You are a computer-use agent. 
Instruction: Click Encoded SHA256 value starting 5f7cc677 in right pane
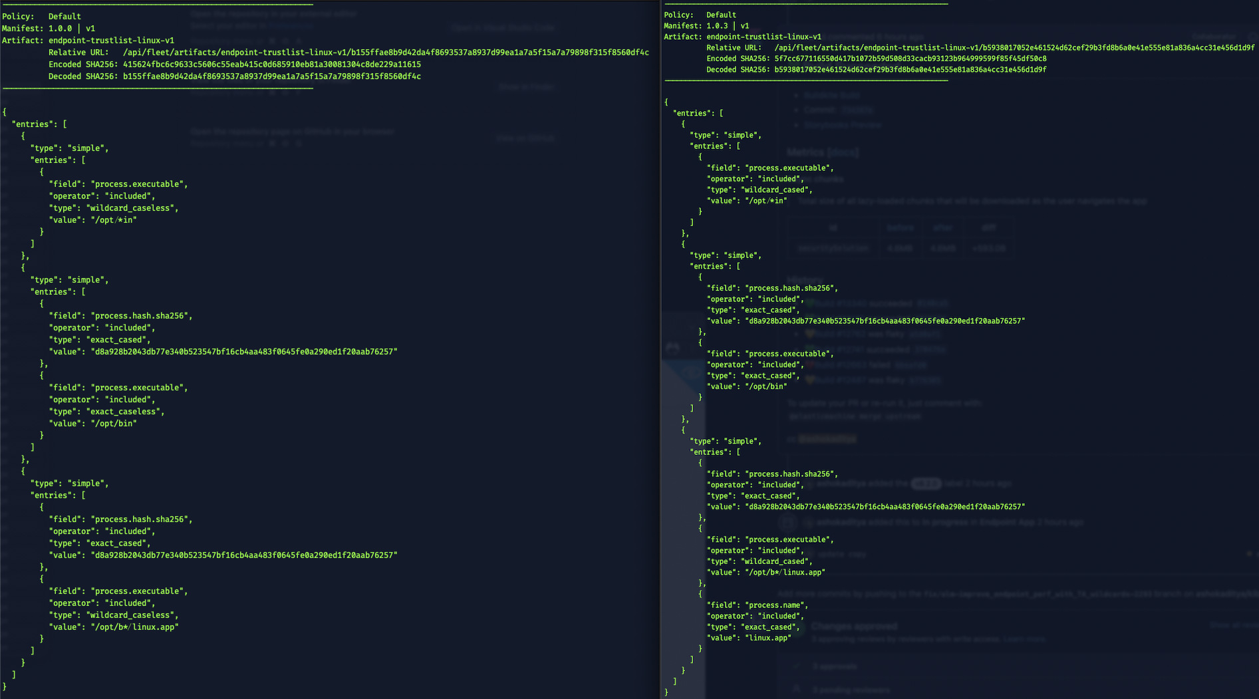coord(910,59)
